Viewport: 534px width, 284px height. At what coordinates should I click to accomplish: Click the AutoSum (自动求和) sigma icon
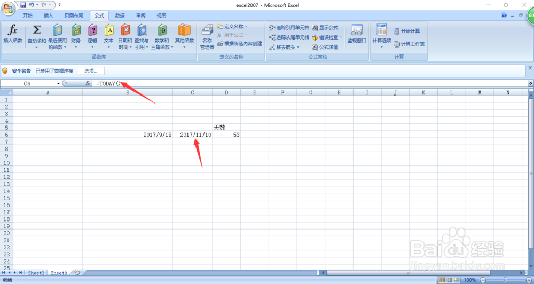[x=36, y=30]
